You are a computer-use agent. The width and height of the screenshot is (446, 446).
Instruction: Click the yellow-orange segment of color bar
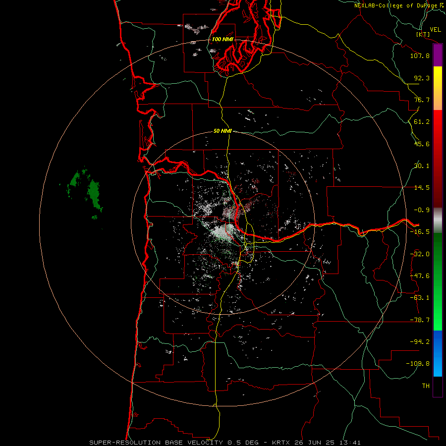(x=438, y=88)
